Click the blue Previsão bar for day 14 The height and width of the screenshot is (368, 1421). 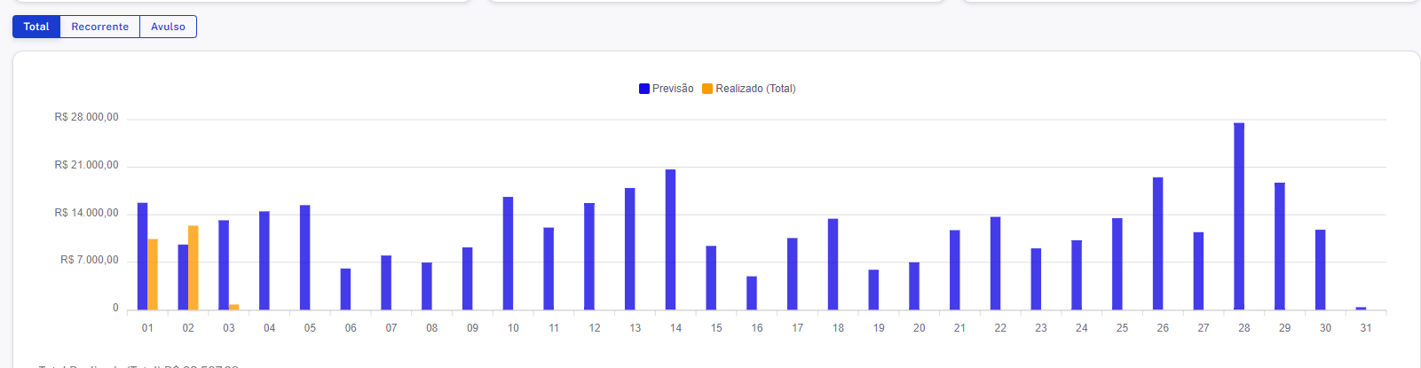tap(671, 239)
